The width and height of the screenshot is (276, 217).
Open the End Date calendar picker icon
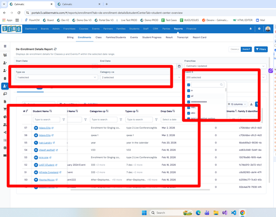(179, 66)
